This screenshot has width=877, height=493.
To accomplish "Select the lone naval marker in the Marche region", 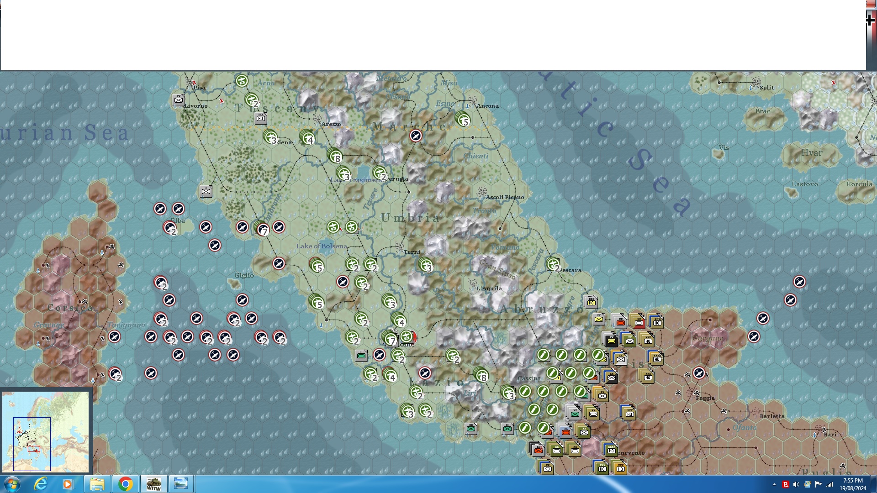I will 416,136.
